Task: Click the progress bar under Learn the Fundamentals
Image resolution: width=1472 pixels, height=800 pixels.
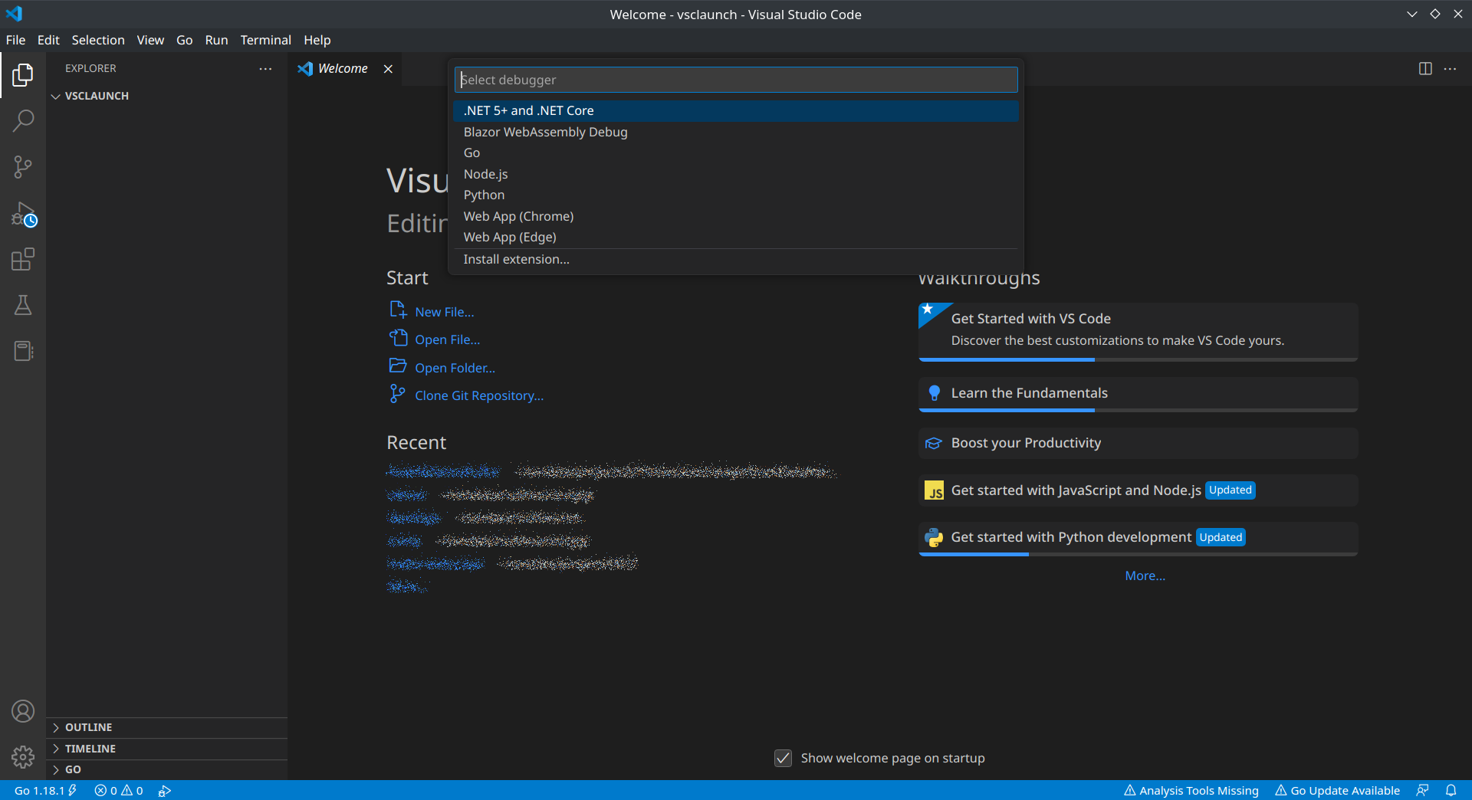Action: click(x=1006, y=410)
